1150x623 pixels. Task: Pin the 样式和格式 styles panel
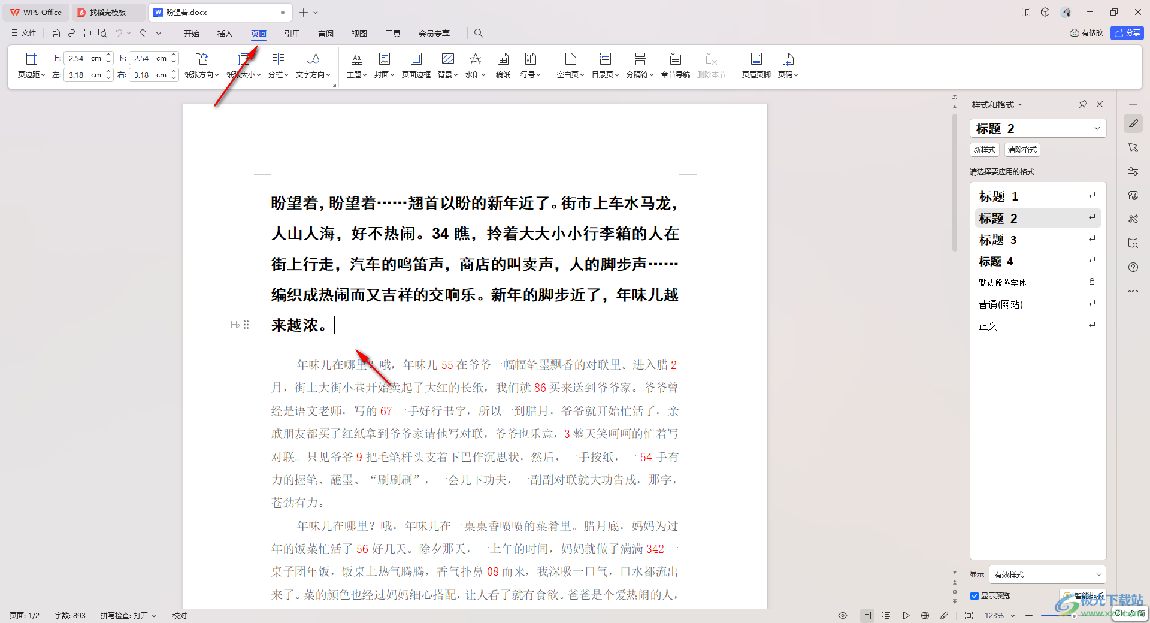point(1083,104)
